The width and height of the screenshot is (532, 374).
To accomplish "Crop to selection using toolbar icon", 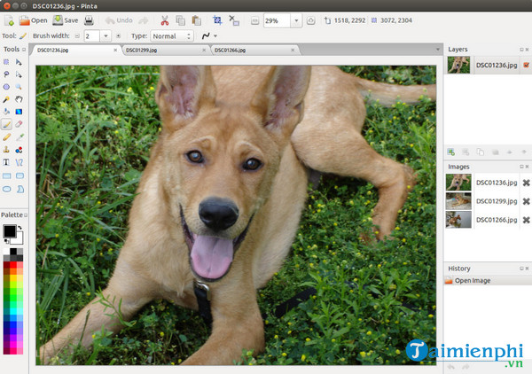I will pyautogui.click(x=217, y=19).
